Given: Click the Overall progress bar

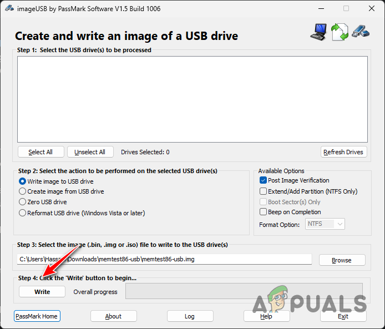Looking at the screenshot, I should 244,291.
